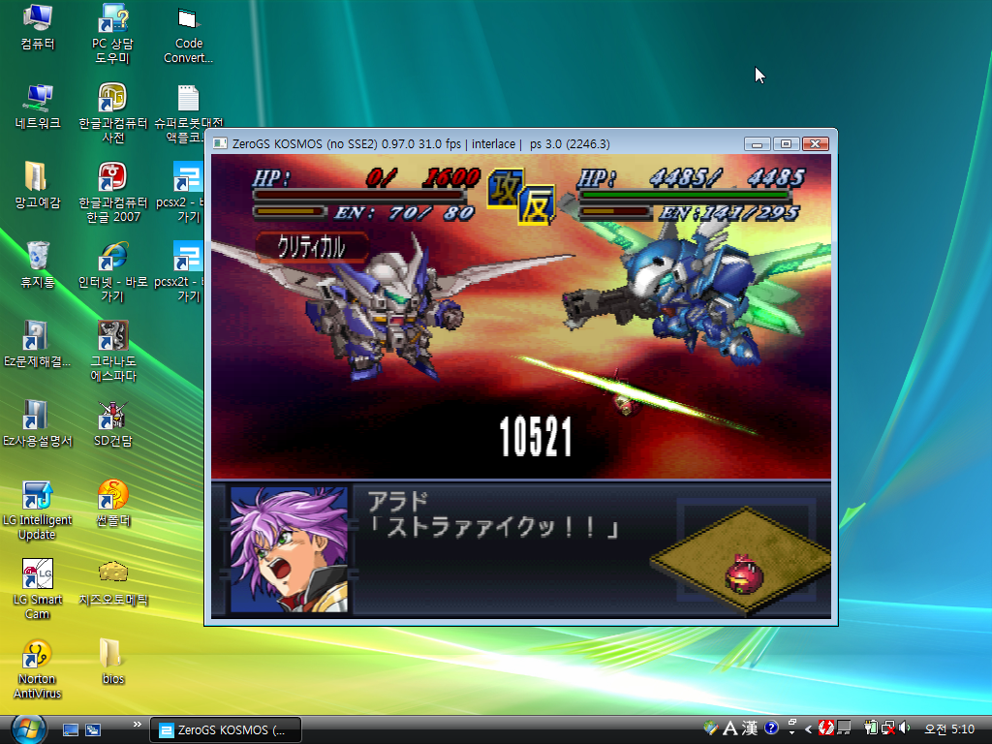Screen dimensions: 992x744
Task: Open the Windows Start menu orb
Action: 28,728
